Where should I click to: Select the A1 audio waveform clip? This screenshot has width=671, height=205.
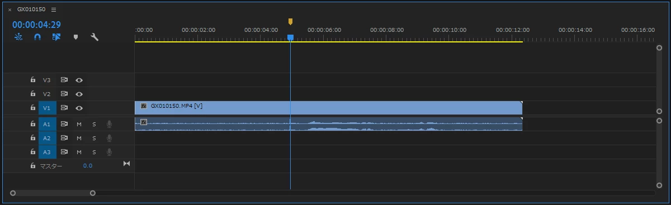[328, 124]
